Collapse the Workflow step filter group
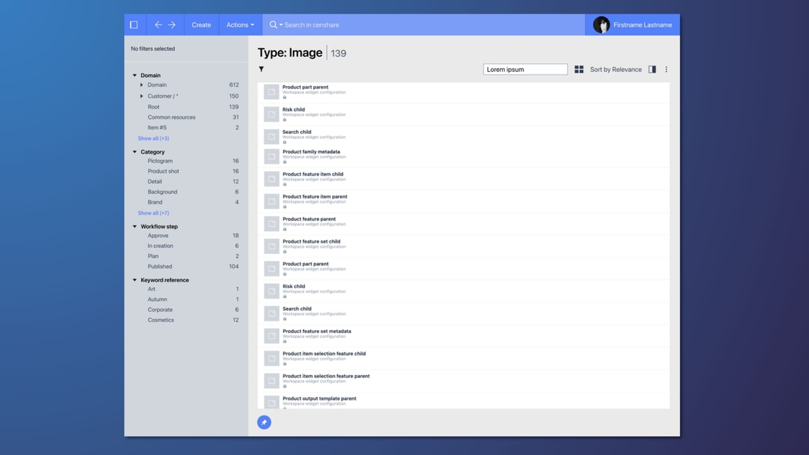The height and width of the screenshot is (455, 809). (135, 226)
